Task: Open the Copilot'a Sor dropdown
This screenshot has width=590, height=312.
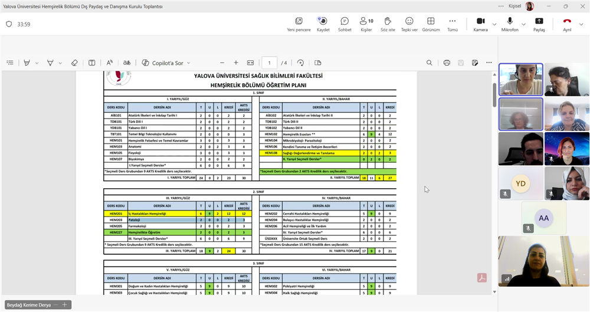Action: click(x=189, y=63)
